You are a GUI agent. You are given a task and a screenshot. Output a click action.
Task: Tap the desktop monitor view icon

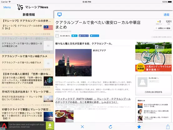(60, 14)
